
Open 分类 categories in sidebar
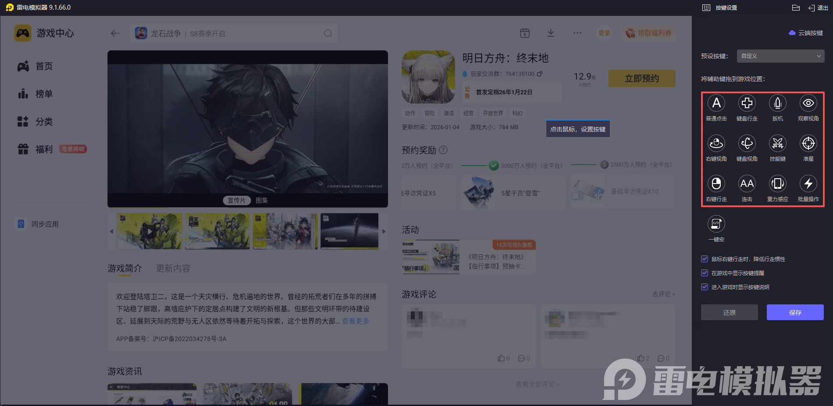point(35,121)
